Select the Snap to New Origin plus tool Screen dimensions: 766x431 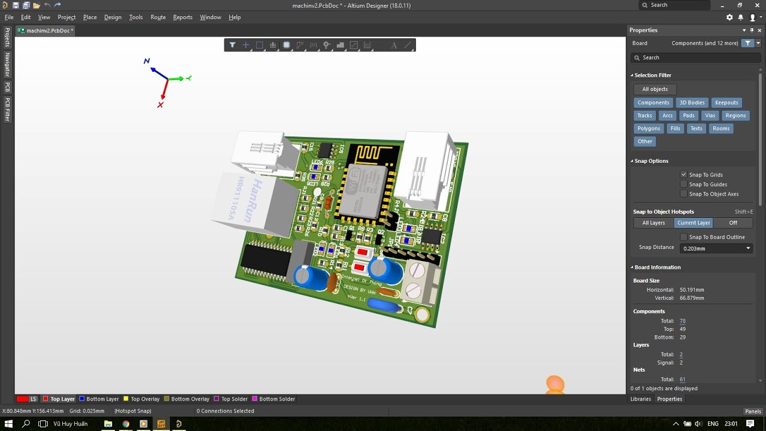tap(245, 45)
